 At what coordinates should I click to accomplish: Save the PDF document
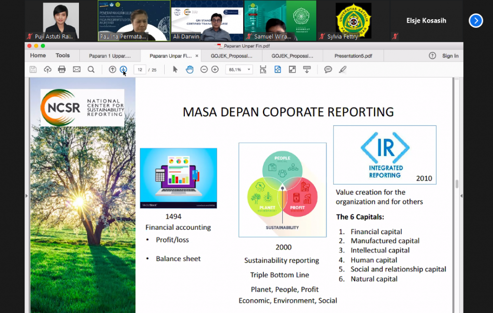point(32,69)
